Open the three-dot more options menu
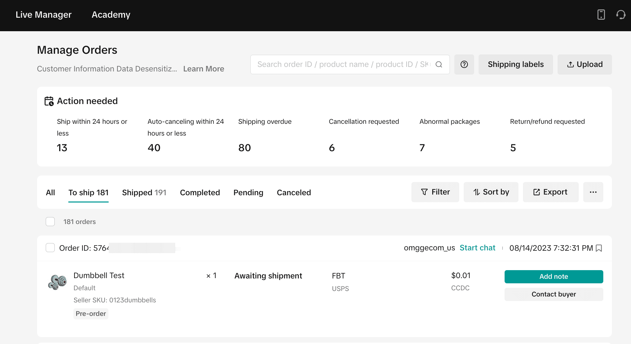This screenshot has height=344, width=631. point(593,192)
